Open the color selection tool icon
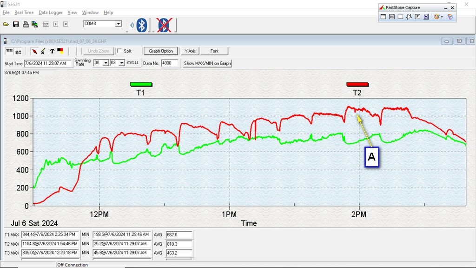476x268 pixels. point(60,51)
